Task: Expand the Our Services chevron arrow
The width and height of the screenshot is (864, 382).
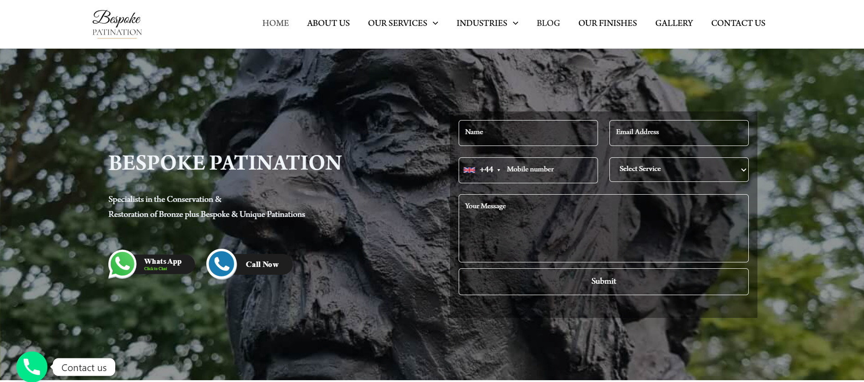Action: (435, 23)
